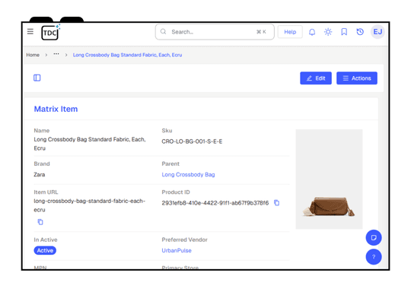This screenshot has width=411, height=292.
Task: Expand the breadcrumb ellipsis
Action: click(56, 54)
